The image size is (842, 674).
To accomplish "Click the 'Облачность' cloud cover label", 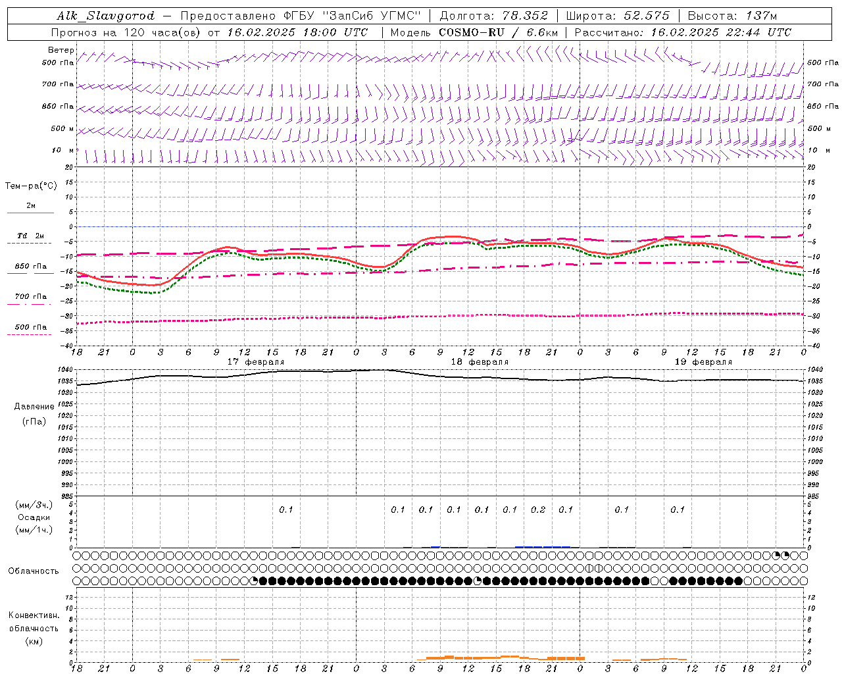I will click(34, 571).
